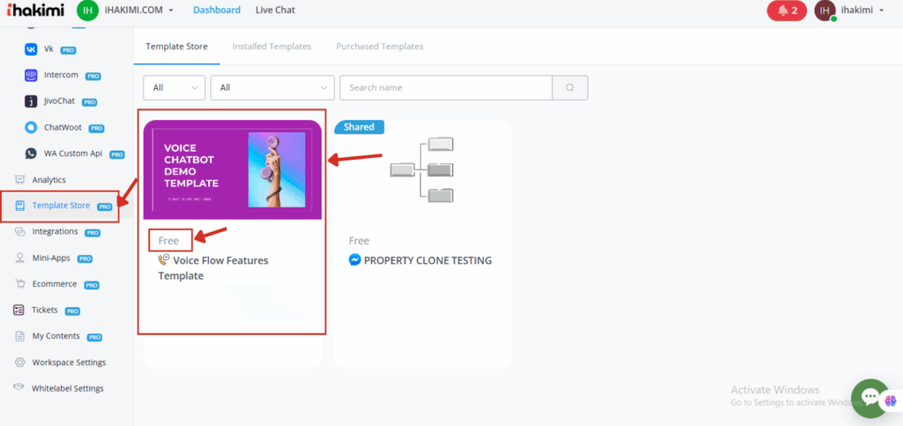Image resolution: width=903 pixels, height=426 pixels.
Task: Open the Voice Chatbot Demo template thumbnail
Action: coord(234,169)
